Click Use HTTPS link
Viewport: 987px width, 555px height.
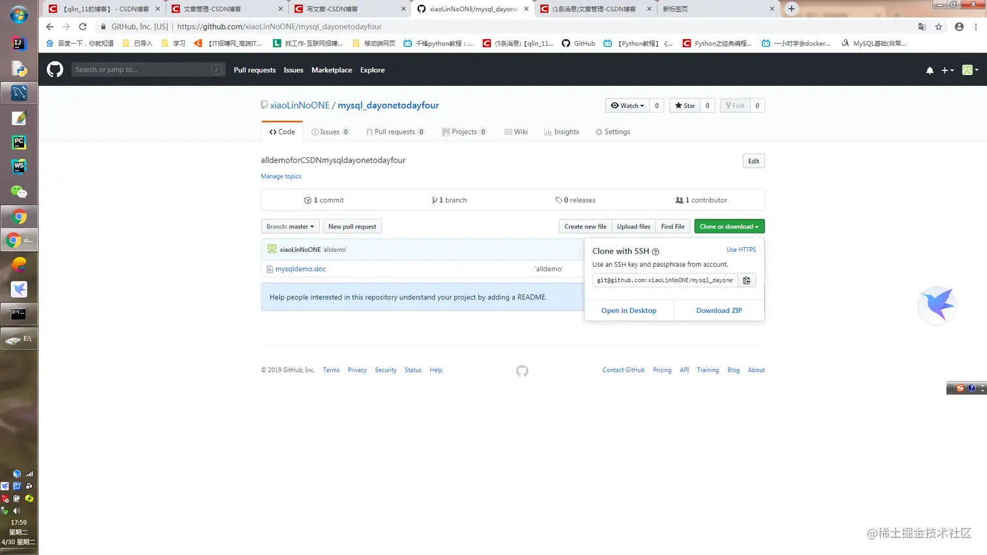point(741,250)
